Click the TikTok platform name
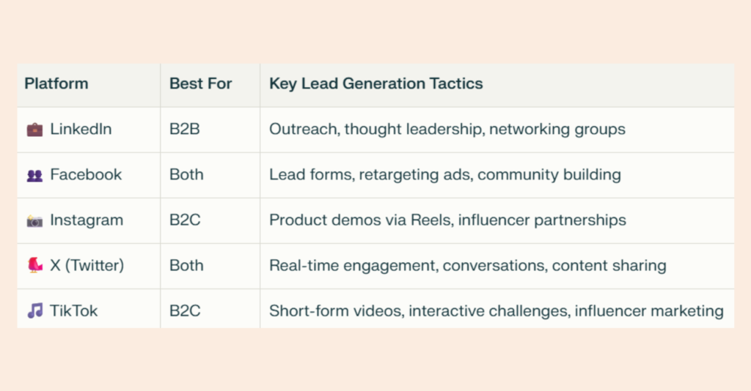 [73, 311]
